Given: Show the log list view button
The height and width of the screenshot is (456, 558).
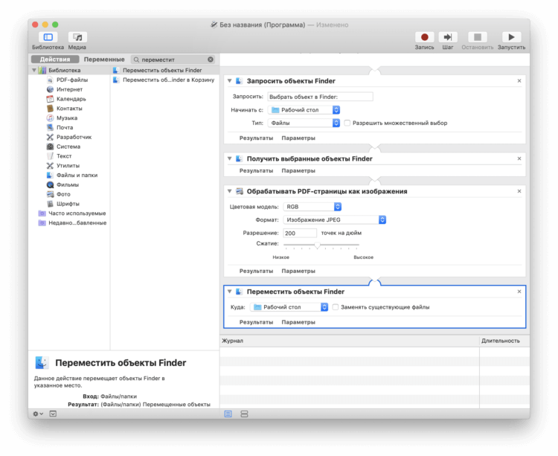Looking at the screenshot, I should (228, 414).
